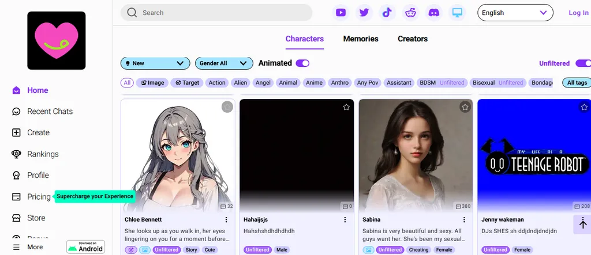Switch to the Memories tab
Viewport: 591px width, 255px height.
tap(361, 39)
